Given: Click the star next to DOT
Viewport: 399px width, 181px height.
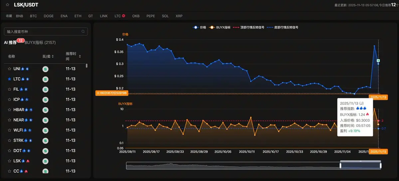Looking at the screenshot, I should click(x=10, y=151).
